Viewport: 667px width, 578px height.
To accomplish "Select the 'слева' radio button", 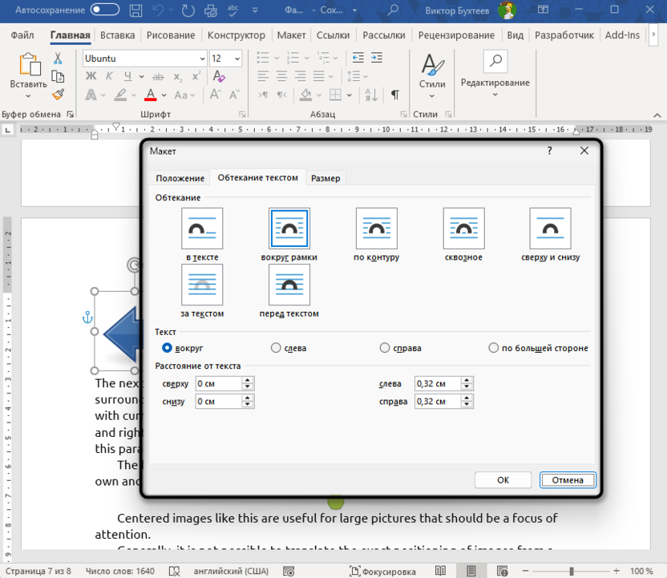I will pyautogui.click(x=276, y=348).
